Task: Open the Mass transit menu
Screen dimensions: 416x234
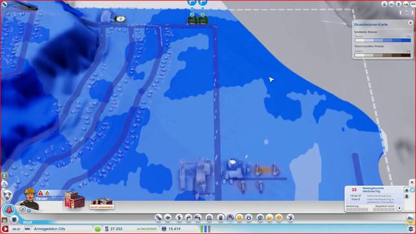Action: pos(270,218)
